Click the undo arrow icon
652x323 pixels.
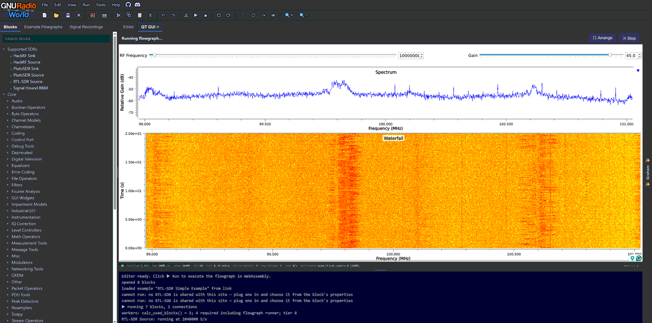(x=163, y=15)
